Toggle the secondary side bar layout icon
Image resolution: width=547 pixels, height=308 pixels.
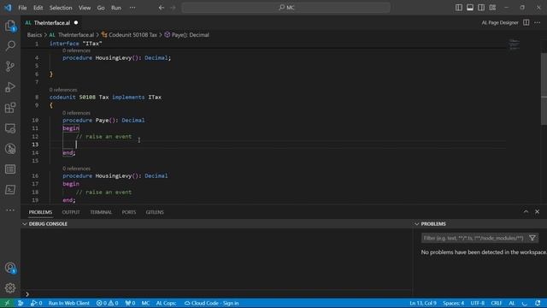[x=481, y=8]
